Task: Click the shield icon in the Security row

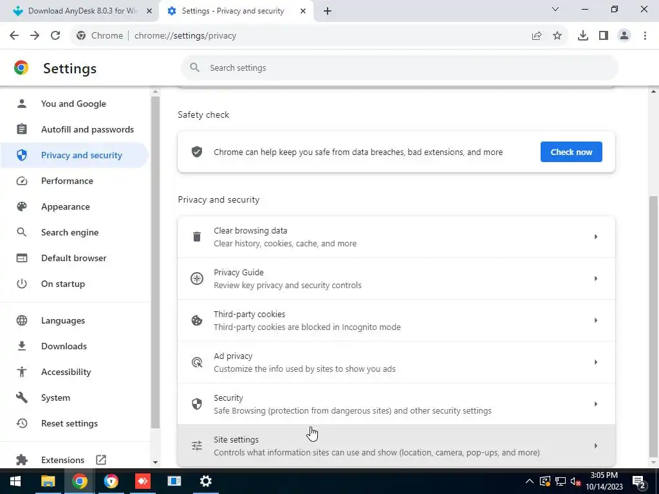Action: [x=197, y=404]
